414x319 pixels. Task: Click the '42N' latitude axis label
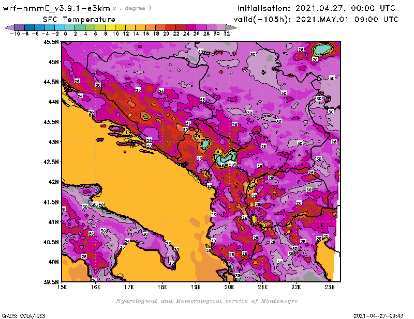53,182
